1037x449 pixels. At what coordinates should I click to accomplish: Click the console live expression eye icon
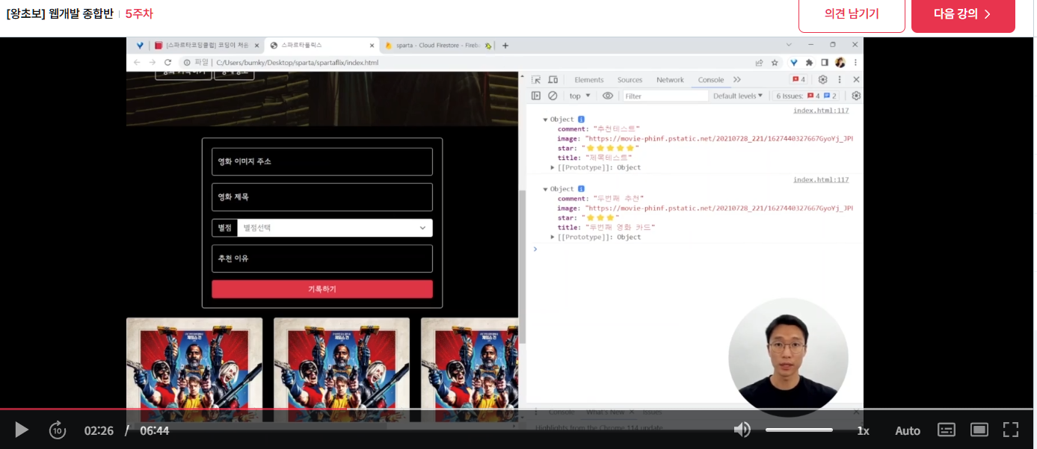[x=608, y=96]
